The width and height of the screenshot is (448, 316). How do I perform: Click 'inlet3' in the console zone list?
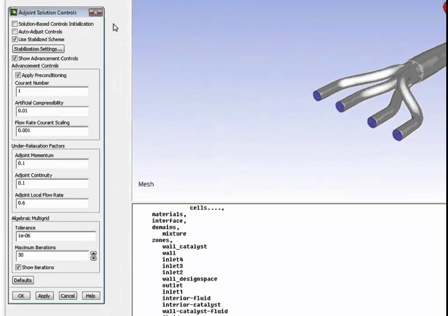(x=173, y=266)
